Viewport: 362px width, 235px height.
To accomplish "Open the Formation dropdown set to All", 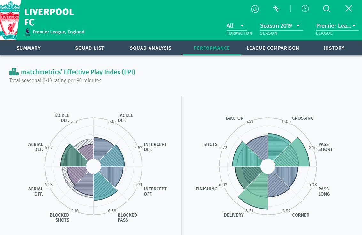I will pyautogui.click(x=237, y=26).
